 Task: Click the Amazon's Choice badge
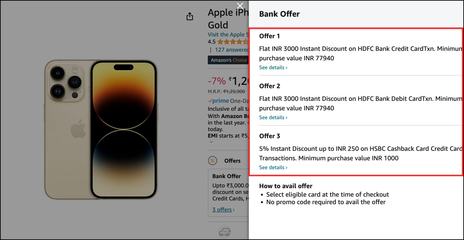[x=228, y=60]
